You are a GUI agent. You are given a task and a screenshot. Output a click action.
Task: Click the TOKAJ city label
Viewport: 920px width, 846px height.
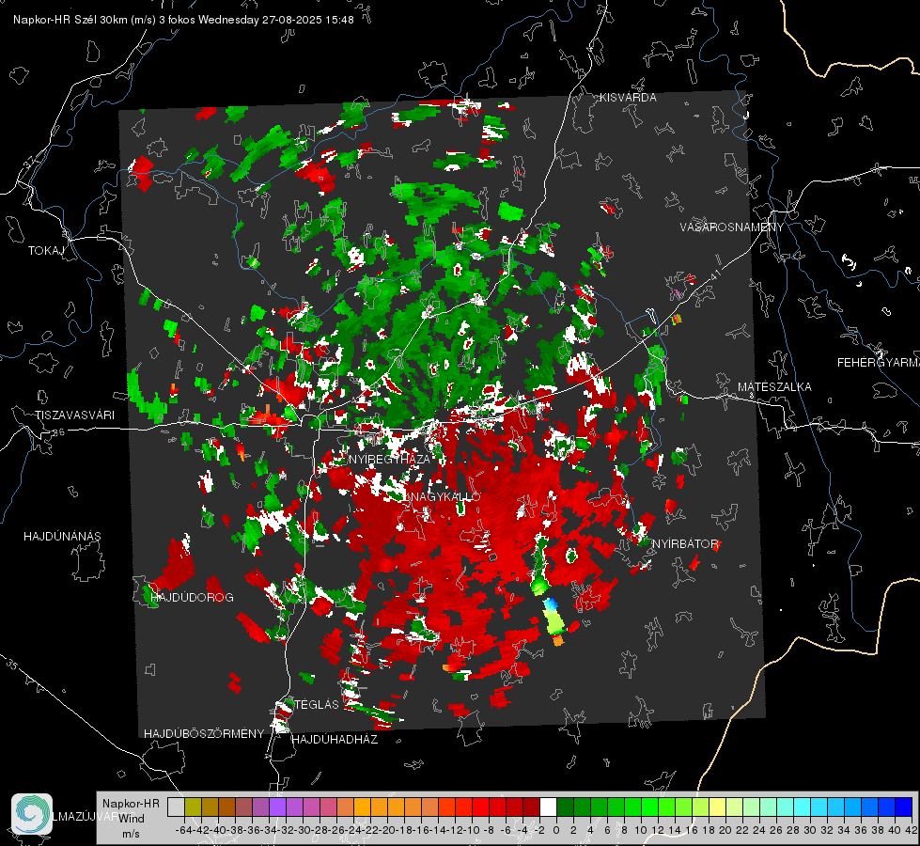[46, 251]
